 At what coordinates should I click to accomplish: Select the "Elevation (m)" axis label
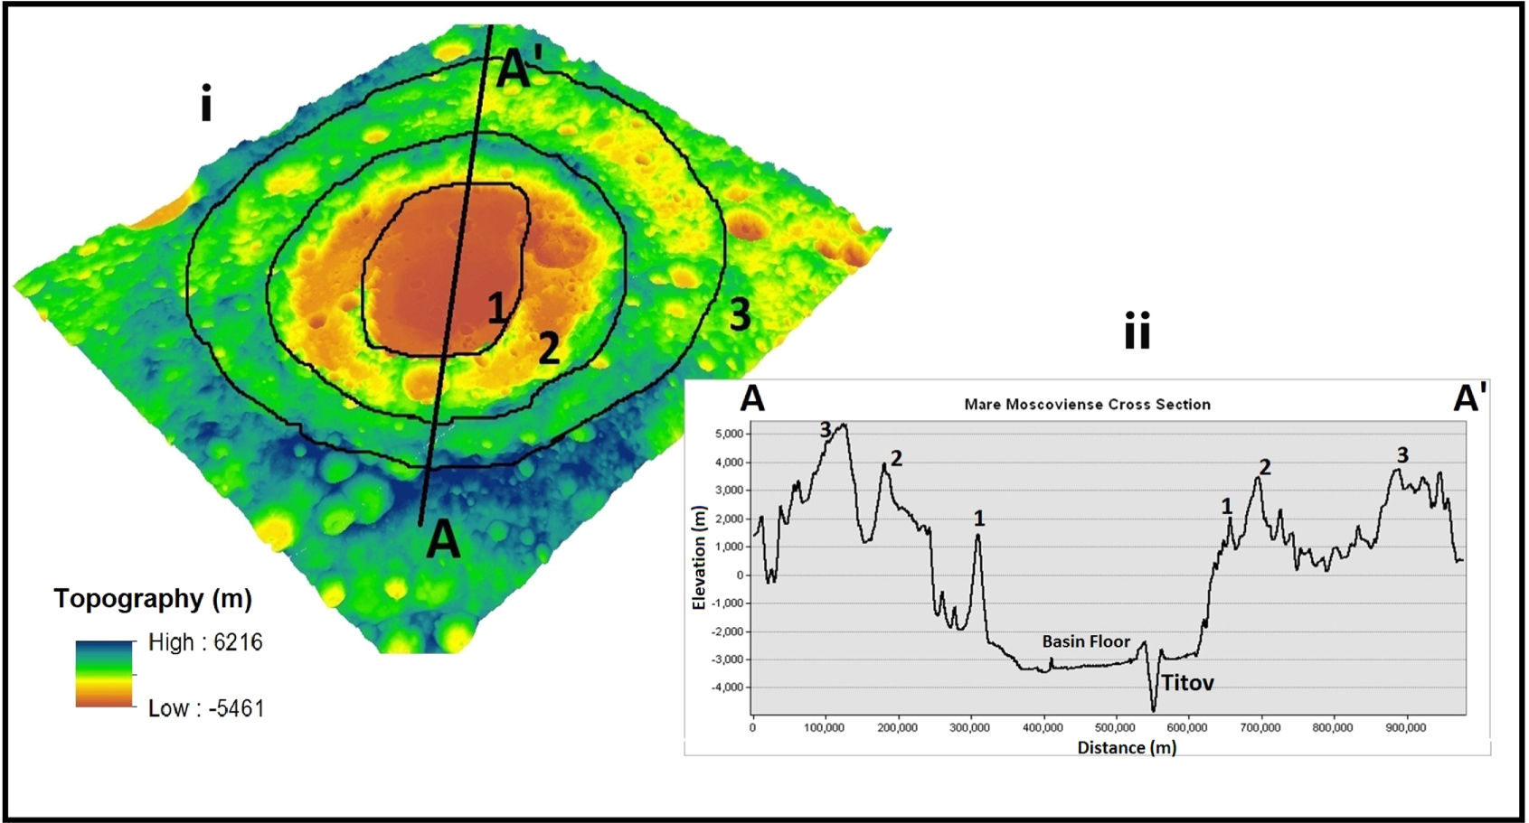tap(699, 557)
